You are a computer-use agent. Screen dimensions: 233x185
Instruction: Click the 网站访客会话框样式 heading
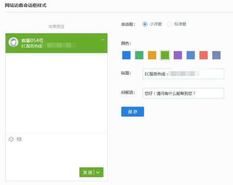point(26,6)
